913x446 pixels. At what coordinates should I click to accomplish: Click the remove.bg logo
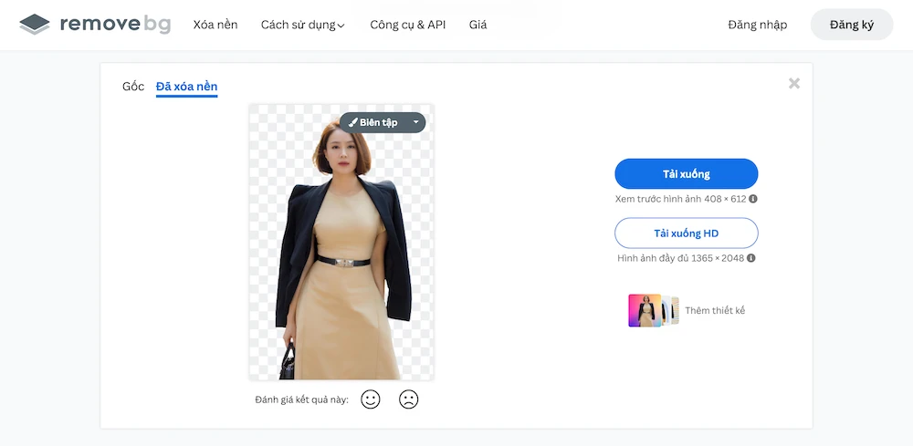point(95,25)
